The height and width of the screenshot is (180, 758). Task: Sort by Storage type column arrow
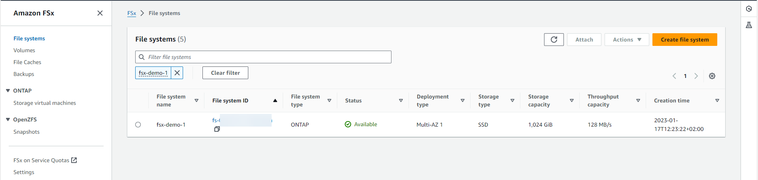[x=512, y=100]
